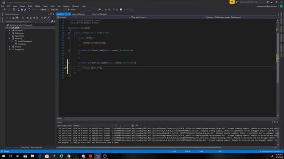Viewport: 284px width, 159px height.
Task: Click the Solution Explorer Home icon
Action: click(x=13, y=18)
